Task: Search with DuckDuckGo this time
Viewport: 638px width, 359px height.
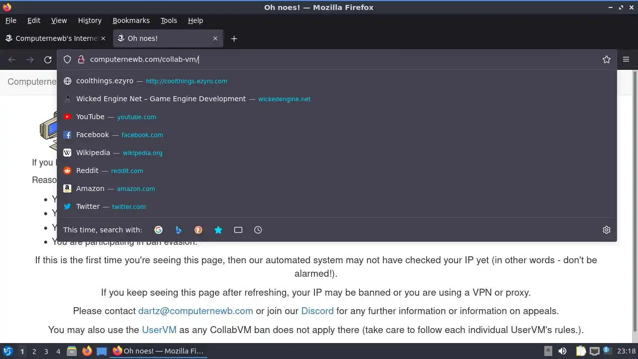Action: 198,230
